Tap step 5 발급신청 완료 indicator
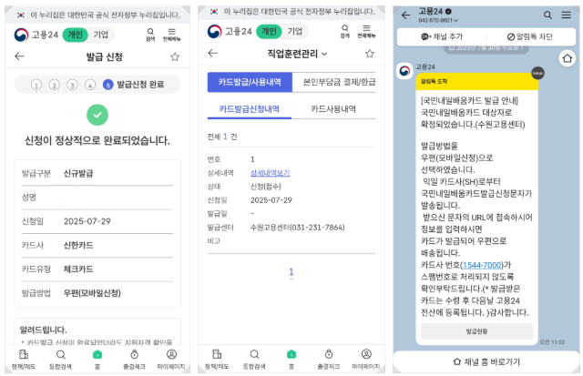 pos(134,85)
